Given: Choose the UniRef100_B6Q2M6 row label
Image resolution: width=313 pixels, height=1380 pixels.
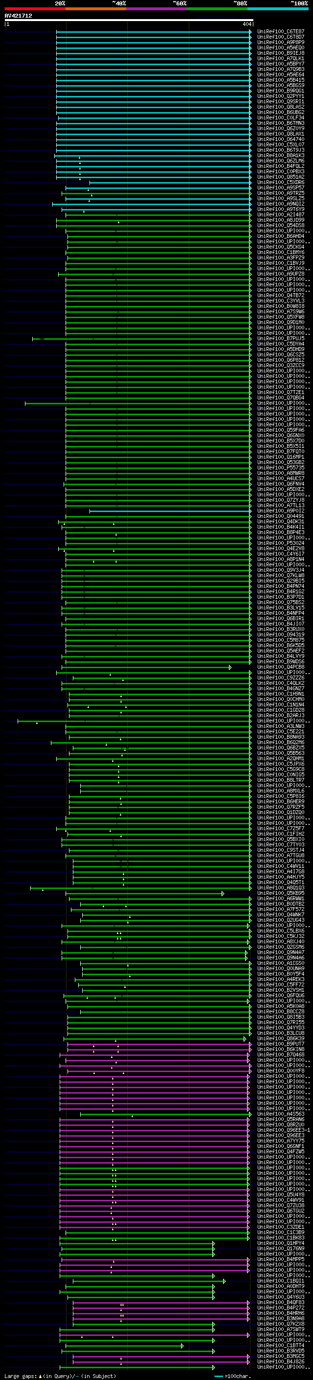Looking at the screenshot, I should [x=281, y=742].
